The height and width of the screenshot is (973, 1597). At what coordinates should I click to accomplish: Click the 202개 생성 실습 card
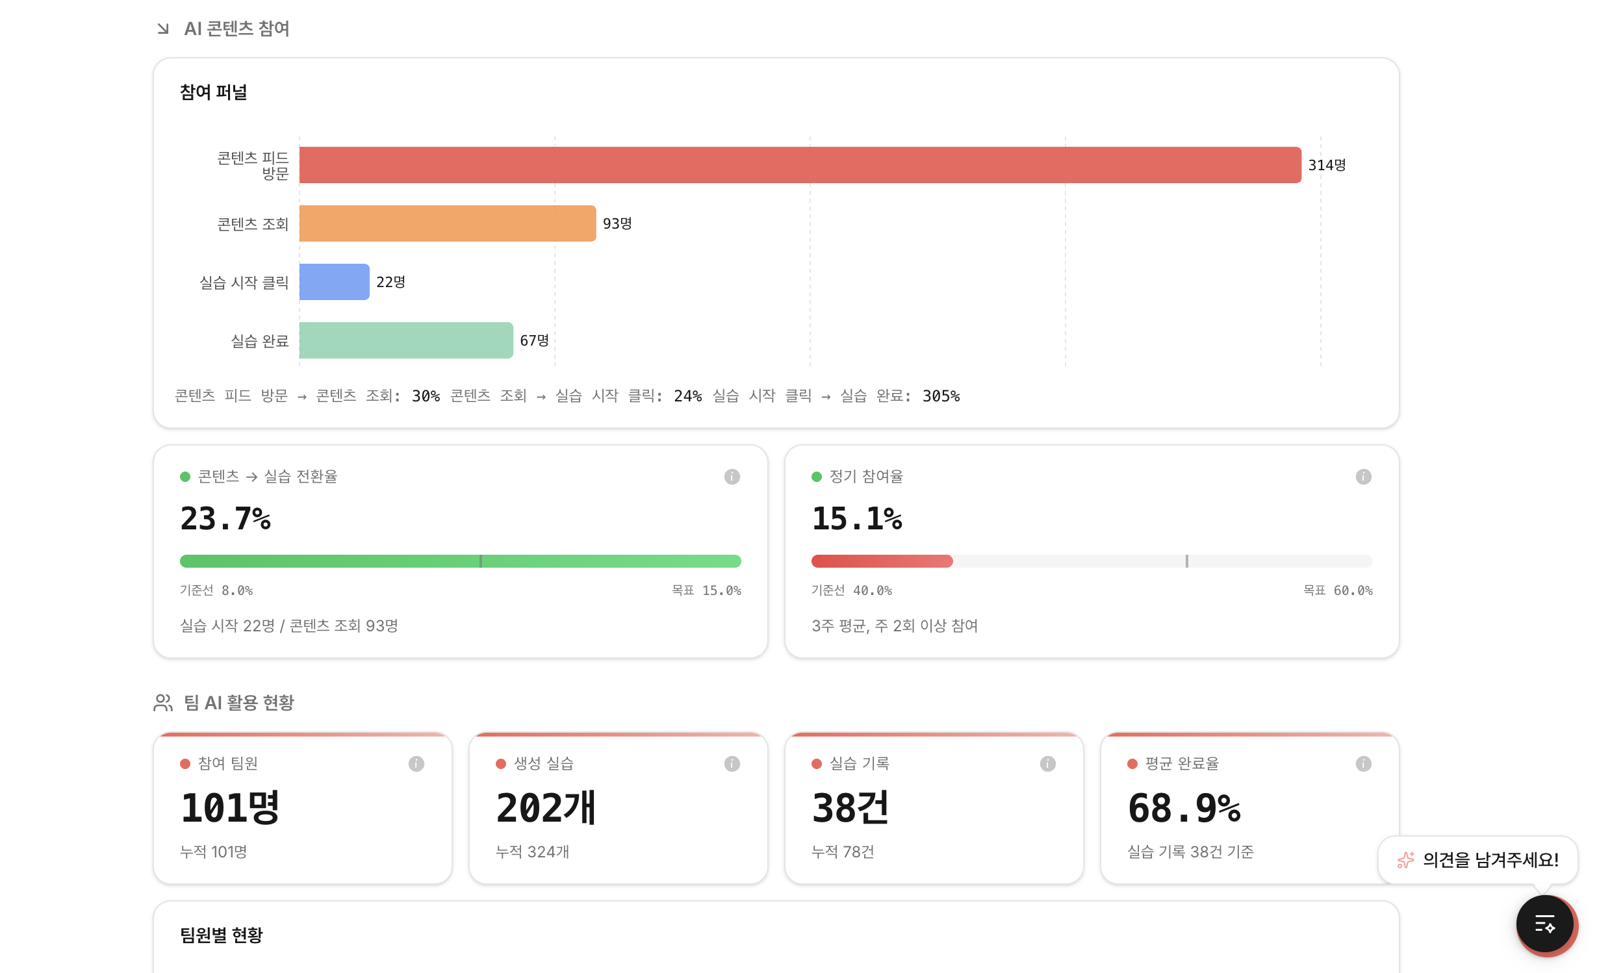coord(618,809)
